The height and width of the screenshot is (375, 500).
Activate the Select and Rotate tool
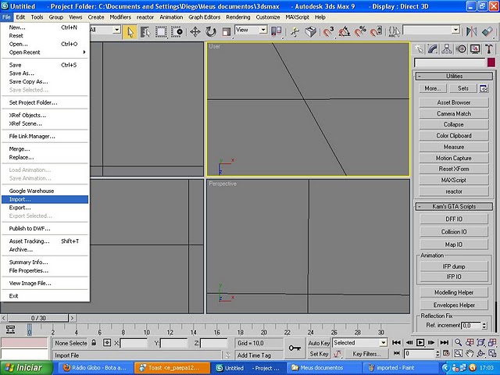211,32
